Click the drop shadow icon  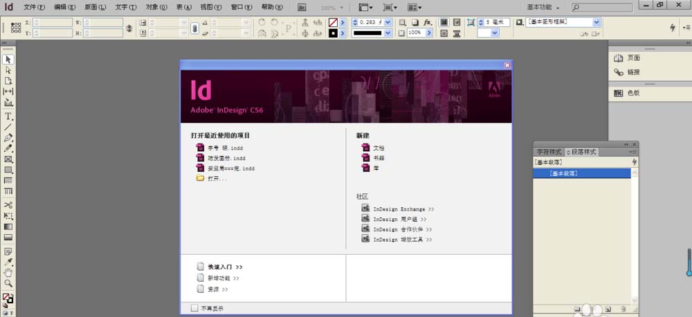tap(415, 22)
